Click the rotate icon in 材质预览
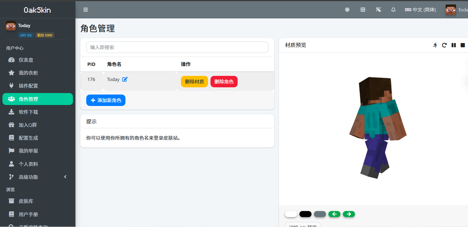 [x=444, y=45]
